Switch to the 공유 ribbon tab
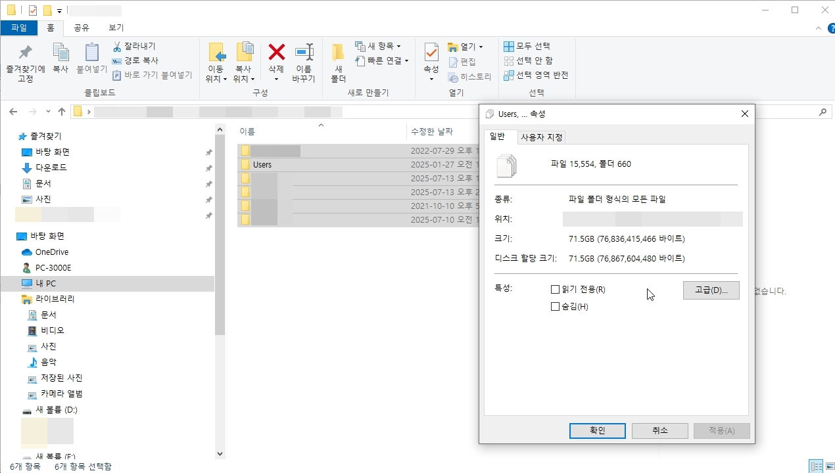835x473 pixels. pos(82,28)
